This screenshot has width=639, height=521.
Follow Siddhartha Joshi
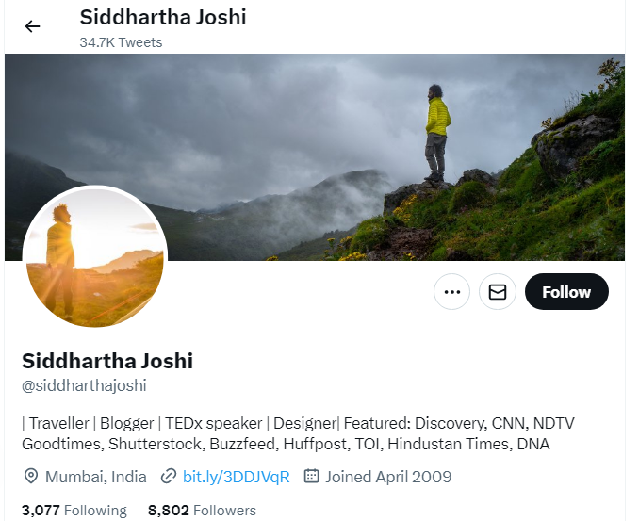566,292
